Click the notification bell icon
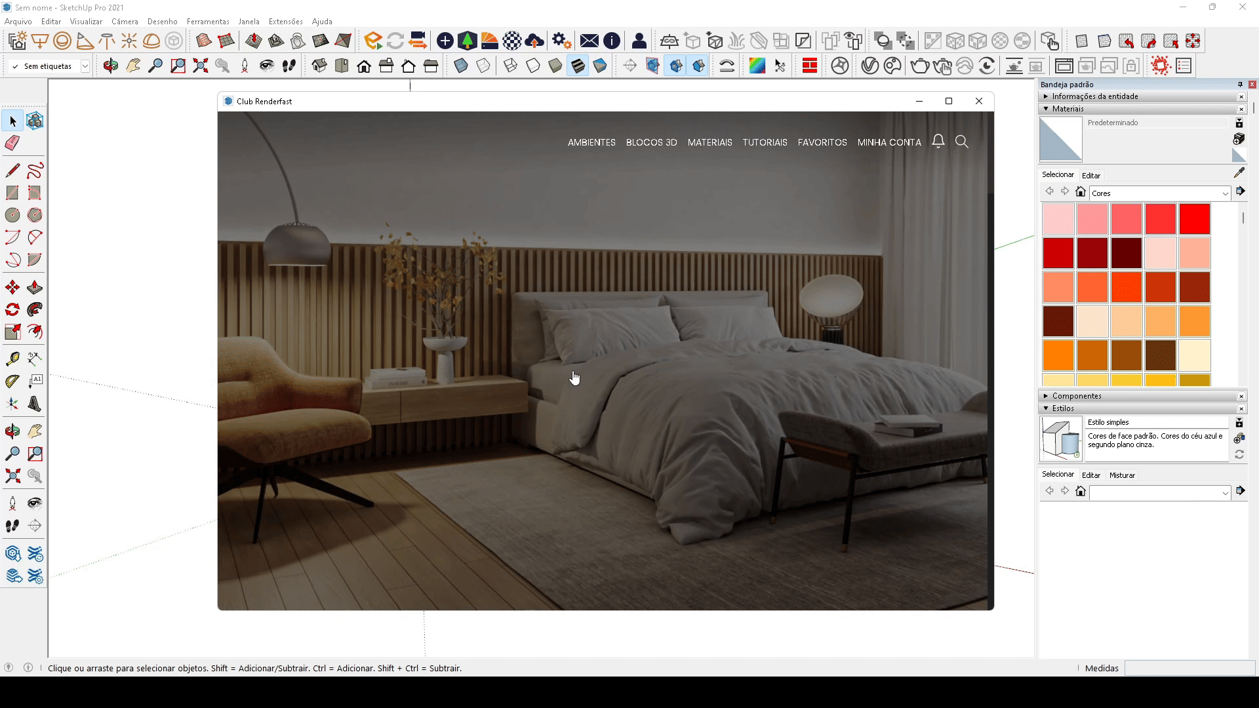This screenshot has height=708, width=1259. click(938, 142)
